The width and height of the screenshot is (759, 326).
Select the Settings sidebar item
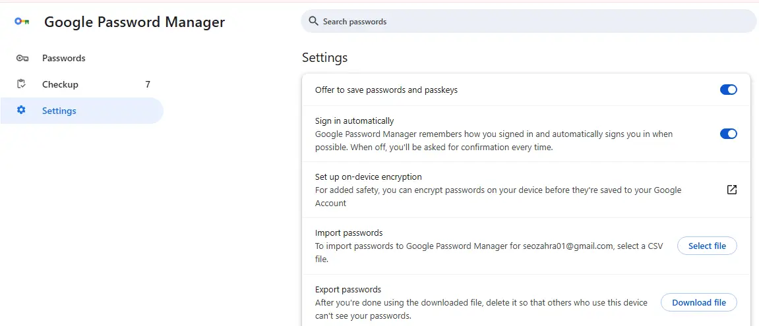click(82, 110)
